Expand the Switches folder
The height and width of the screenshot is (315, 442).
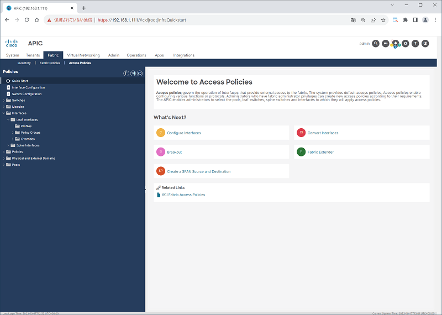pos(4,101)
